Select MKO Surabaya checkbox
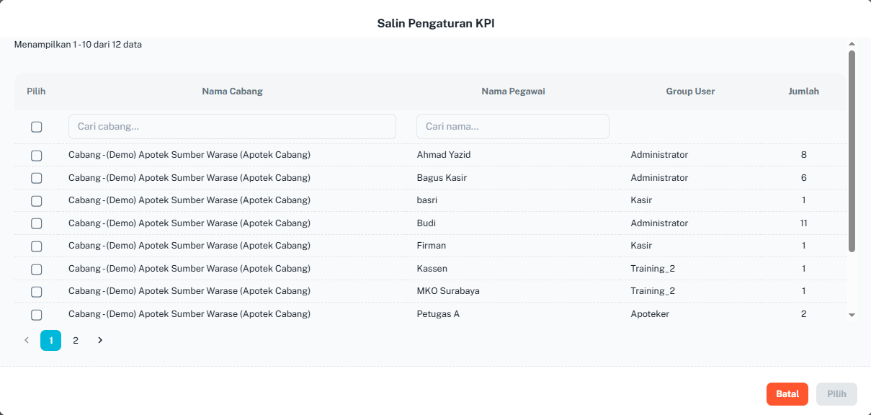 [x=37, y=291]
